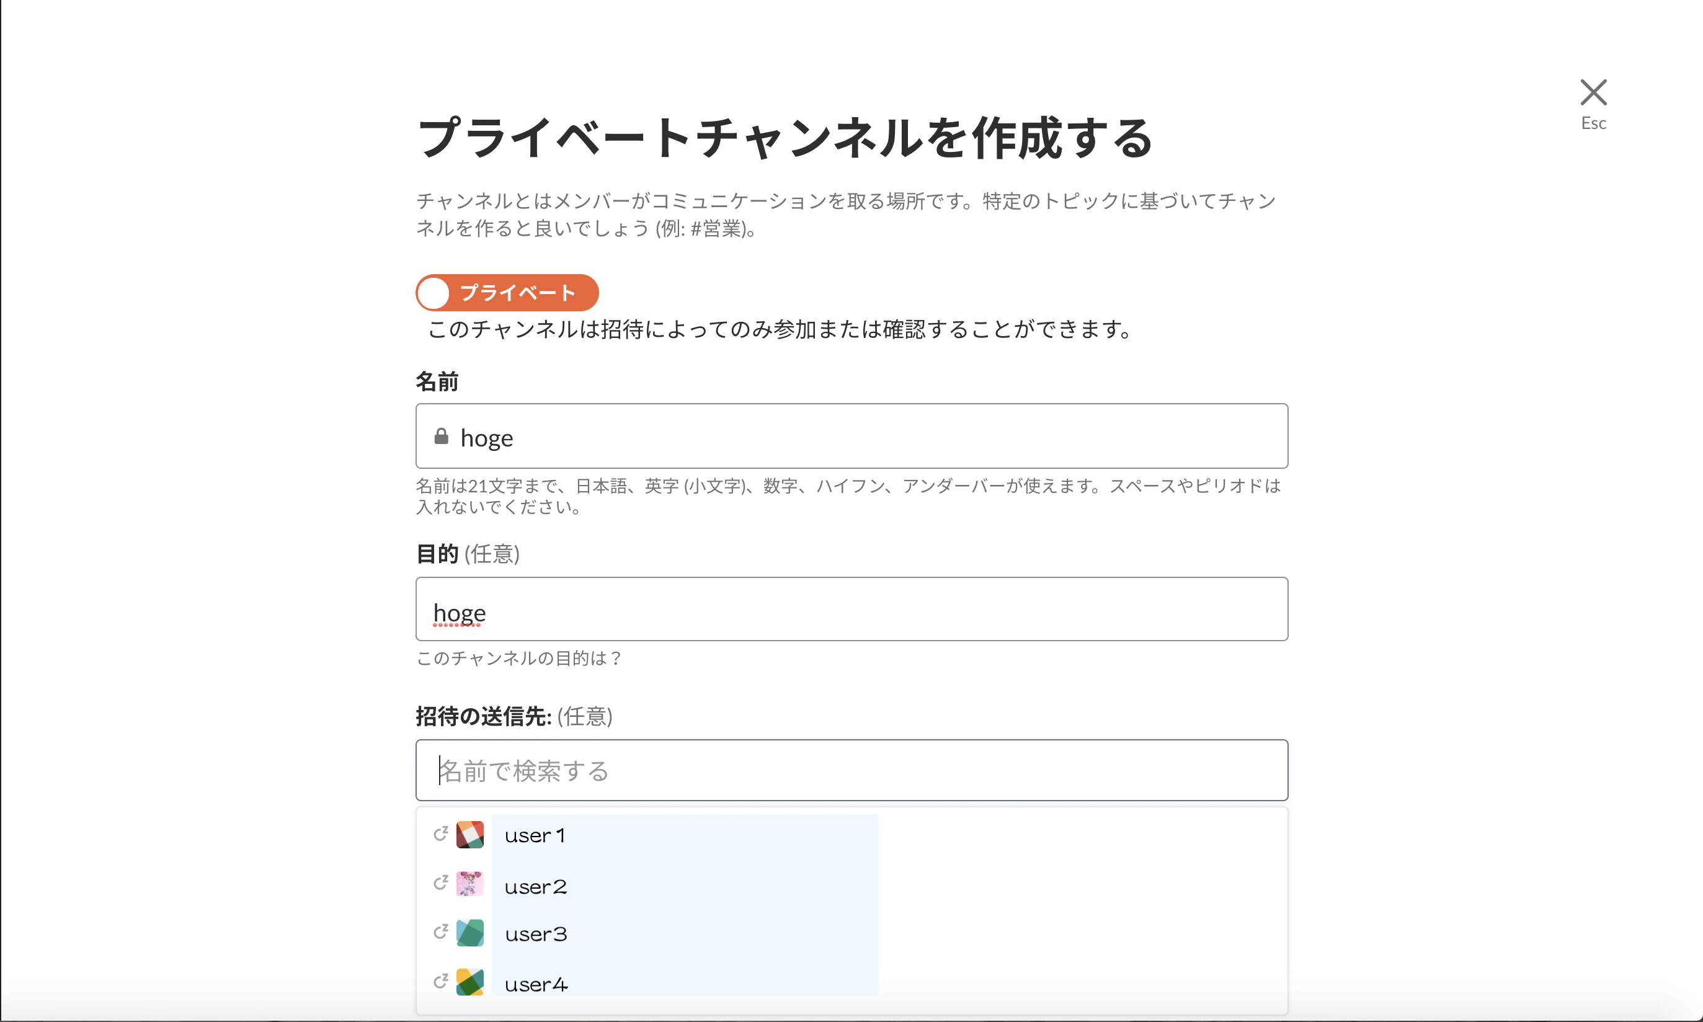Click the status icon beside user1

(441, 834)
